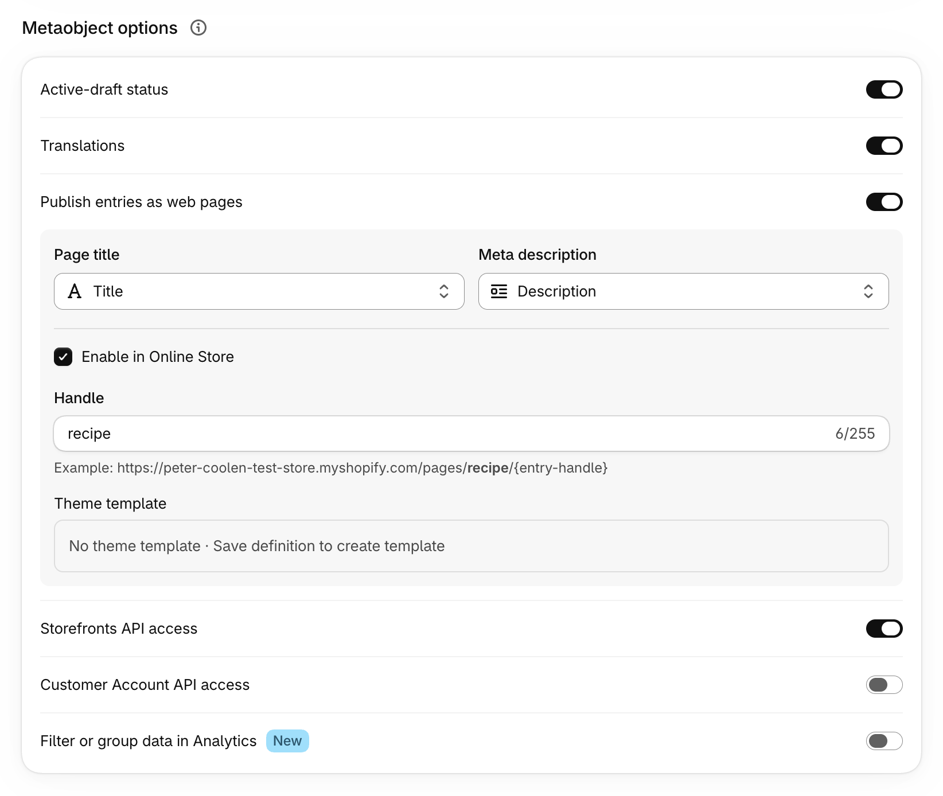The image size is (943, 796).
Task: Disable Publish entries as web pages switch
Action: pos(884,202)
